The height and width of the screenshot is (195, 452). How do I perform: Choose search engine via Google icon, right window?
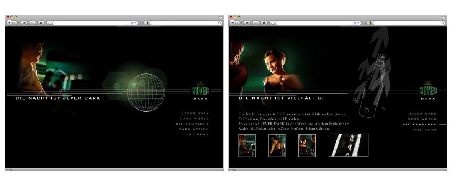coord(370,22)
